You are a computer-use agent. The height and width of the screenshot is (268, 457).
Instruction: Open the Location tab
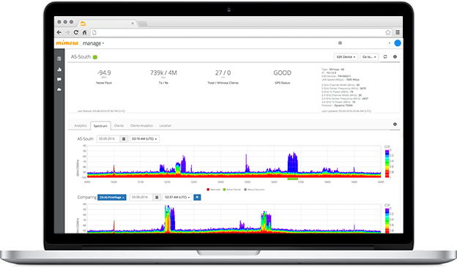tap(166, 125)
